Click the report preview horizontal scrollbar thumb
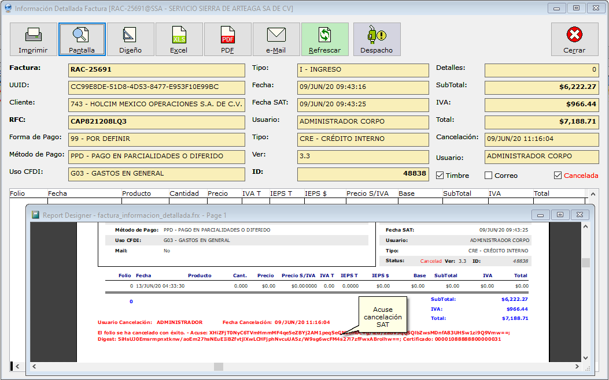The height and width of the screenshot is (380, 609). 217,366
